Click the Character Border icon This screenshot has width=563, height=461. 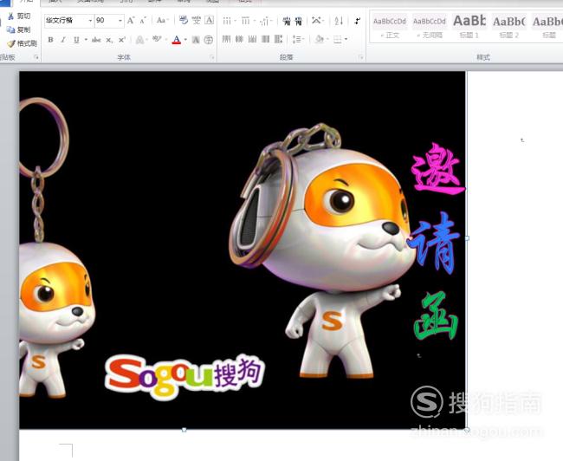click(x=210, y=20)
